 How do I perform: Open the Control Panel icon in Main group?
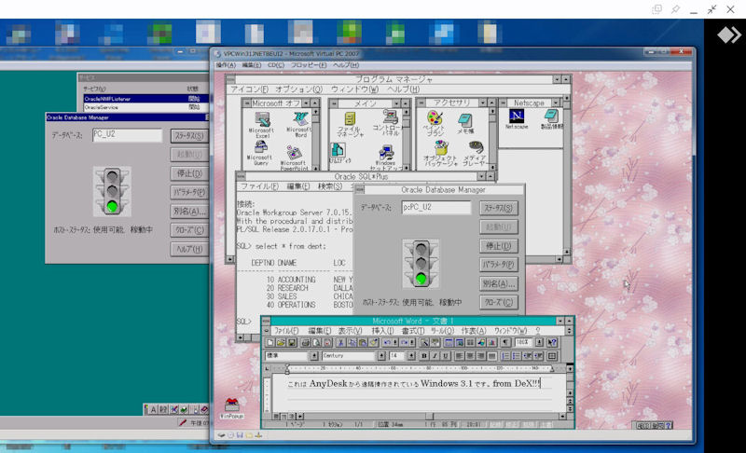[390, 117]
